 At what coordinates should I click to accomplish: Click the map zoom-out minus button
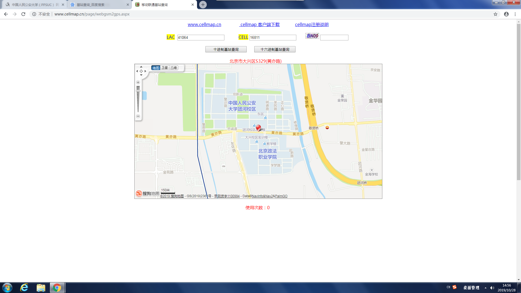[x=138, y=116]
